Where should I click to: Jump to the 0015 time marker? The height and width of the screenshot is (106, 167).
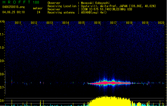[x=82, y=23]
